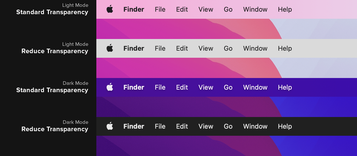Open Finder menu in Light Mode Reduce Transparency bar
This screenshot has width=357, height=156.
pyautogui.click(x=134, y=48)
